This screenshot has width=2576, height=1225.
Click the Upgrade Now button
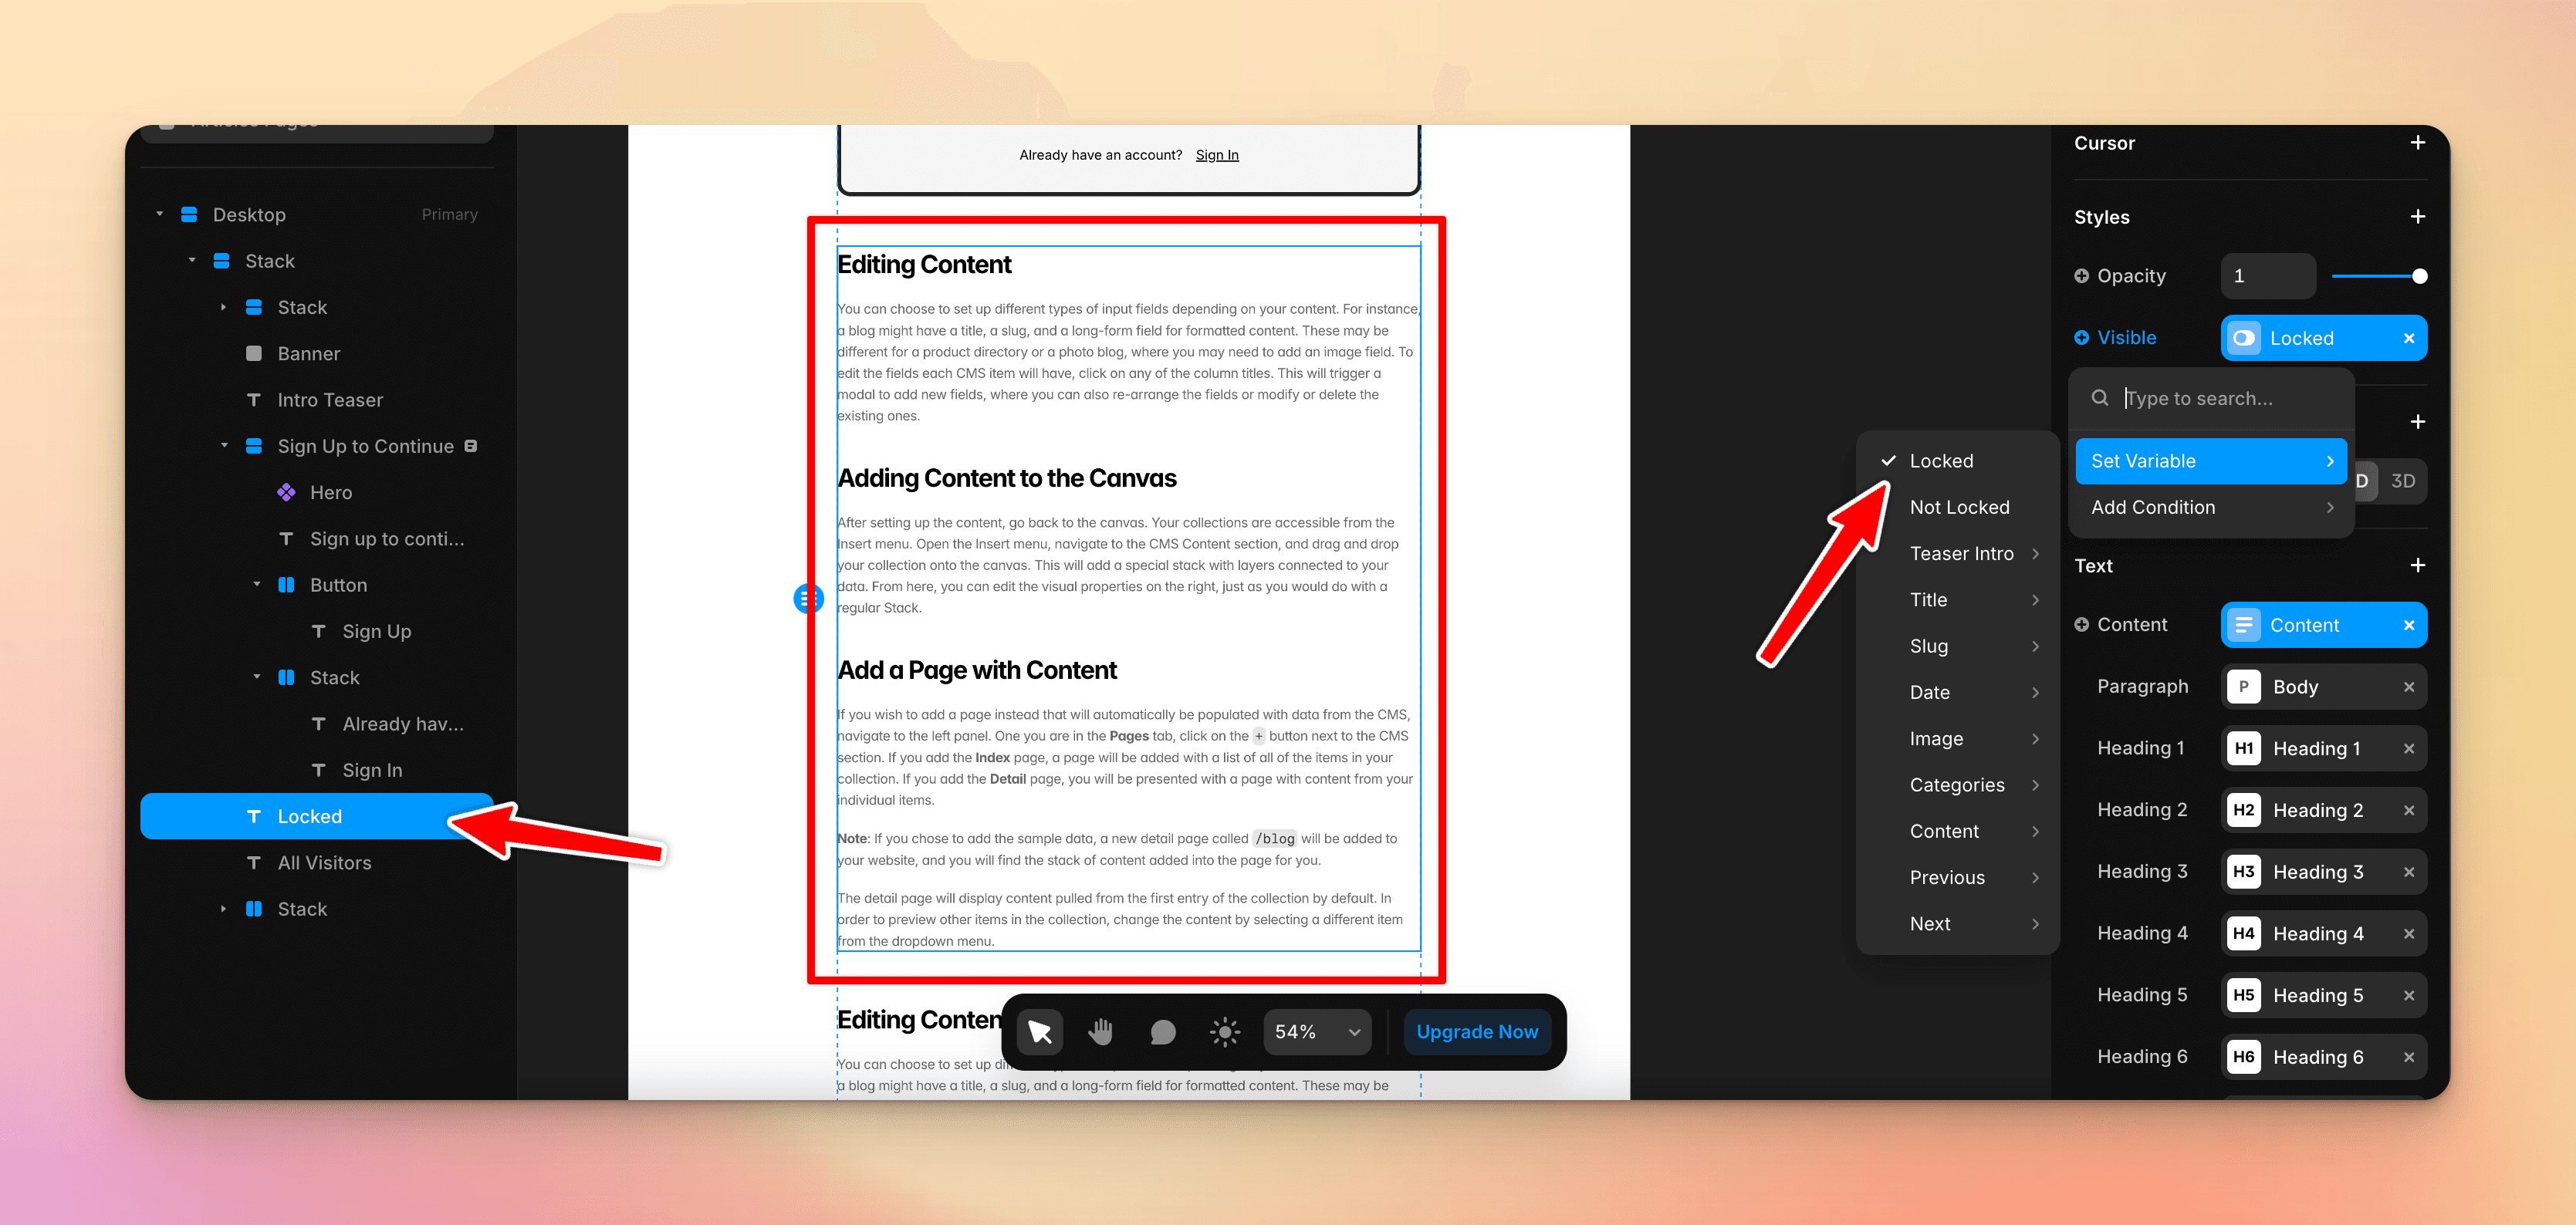click(1476, 1030)
